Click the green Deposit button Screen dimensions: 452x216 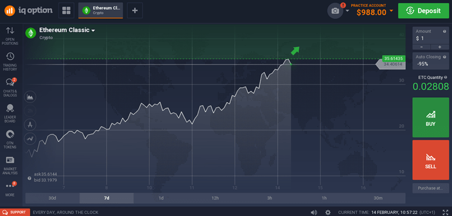(423, 11)
